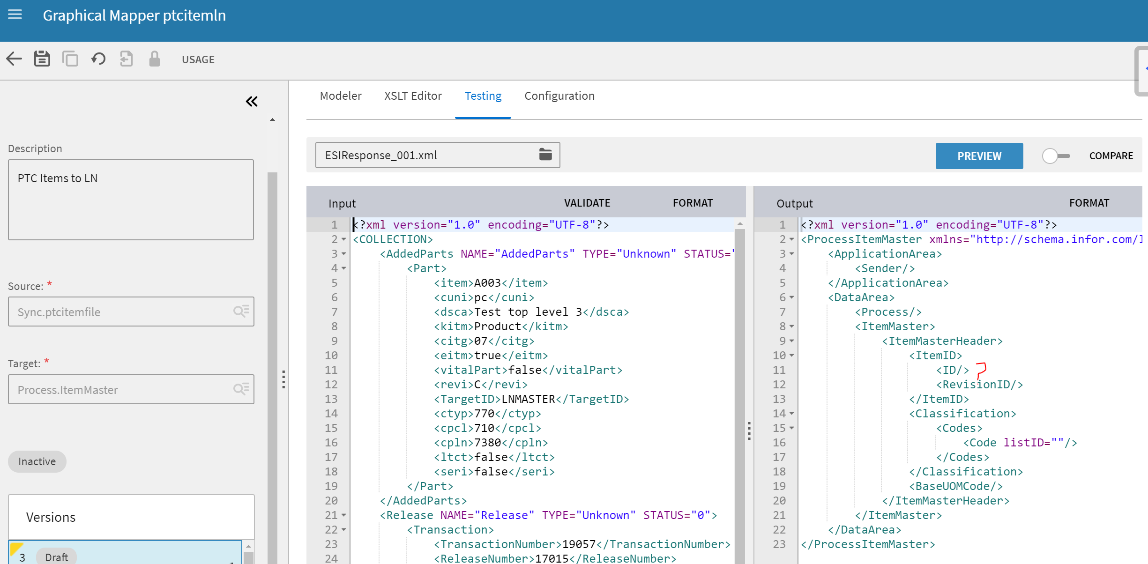The width and height of the screenshot is (1148, 564).
Task: Open the XSLT Editor tab
Action: pos(413,96)
